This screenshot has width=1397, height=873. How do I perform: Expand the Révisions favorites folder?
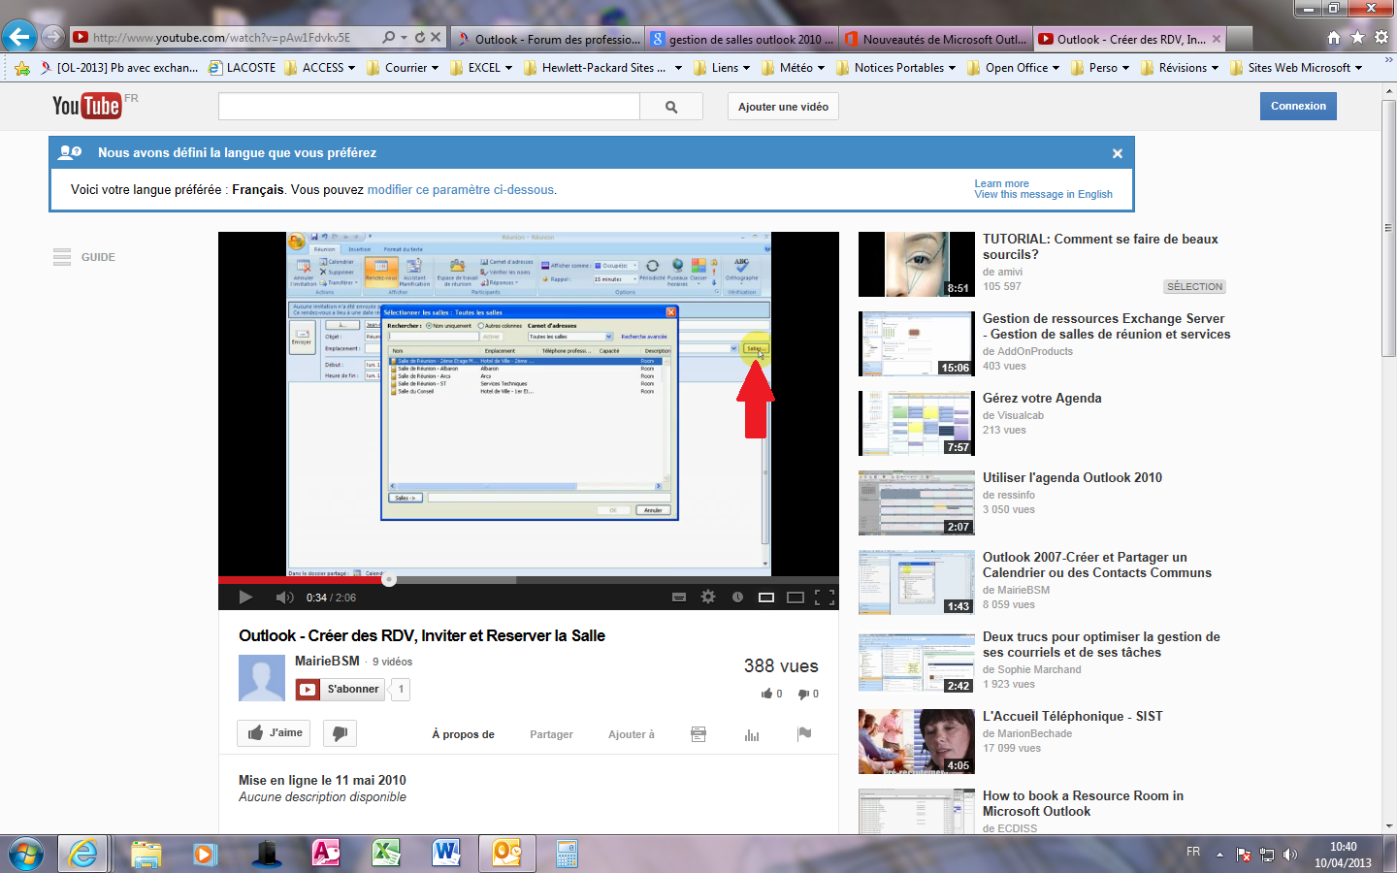1180,68
